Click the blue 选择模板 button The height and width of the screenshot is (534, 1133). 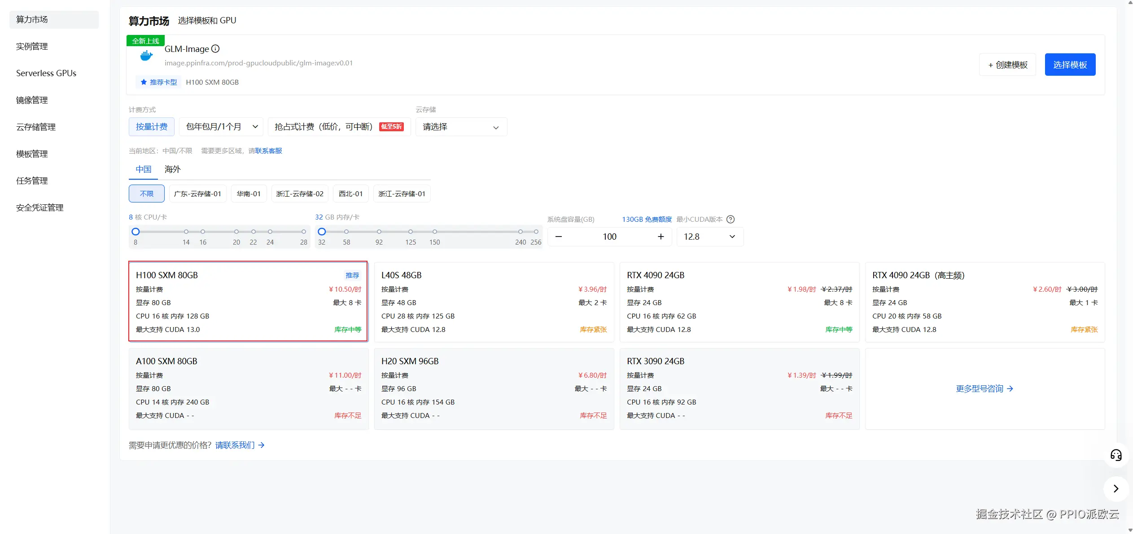pos(1070,65)
